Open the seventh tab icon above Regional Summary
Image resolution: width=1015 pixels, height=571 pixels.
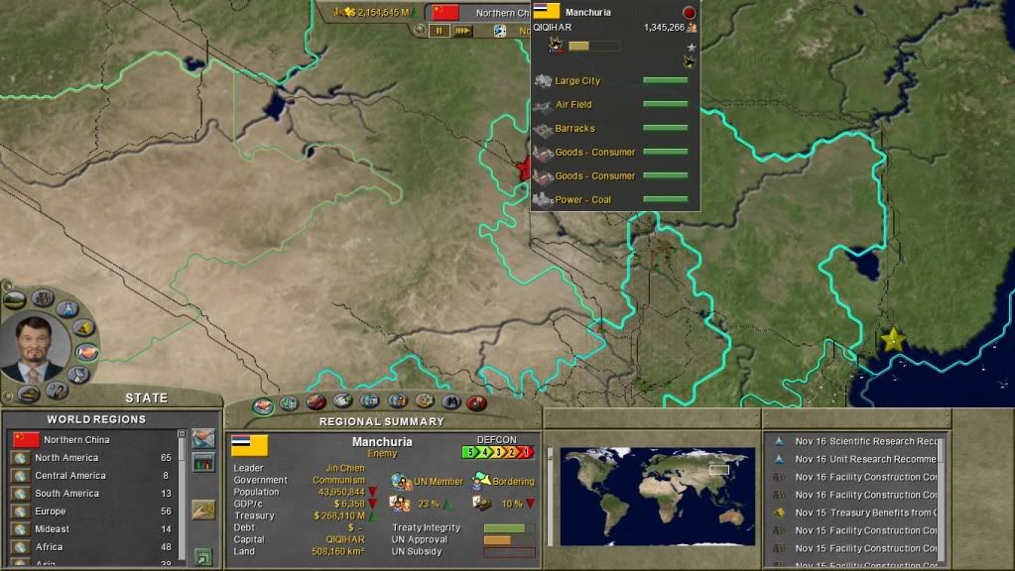[x=424, y=401]
